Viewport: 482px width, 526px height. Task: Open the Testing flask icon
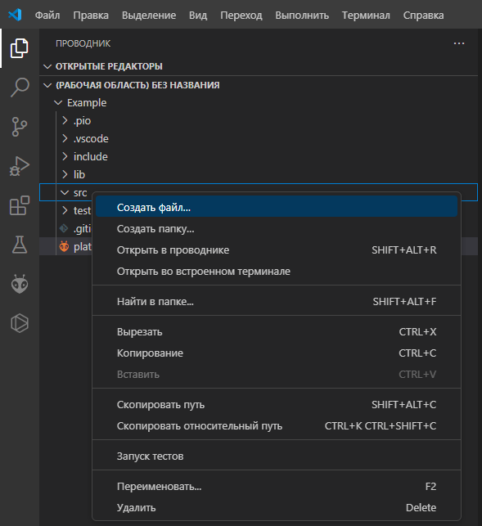click(x=20, y=245)
